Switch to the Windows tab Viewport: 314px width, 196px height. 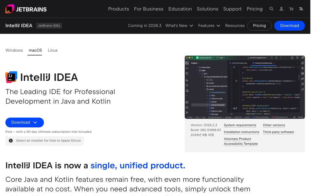14,50
